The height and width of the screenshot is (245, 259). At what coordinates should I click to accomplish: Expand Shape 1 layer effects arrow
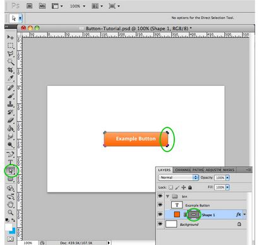pos(244,214)
